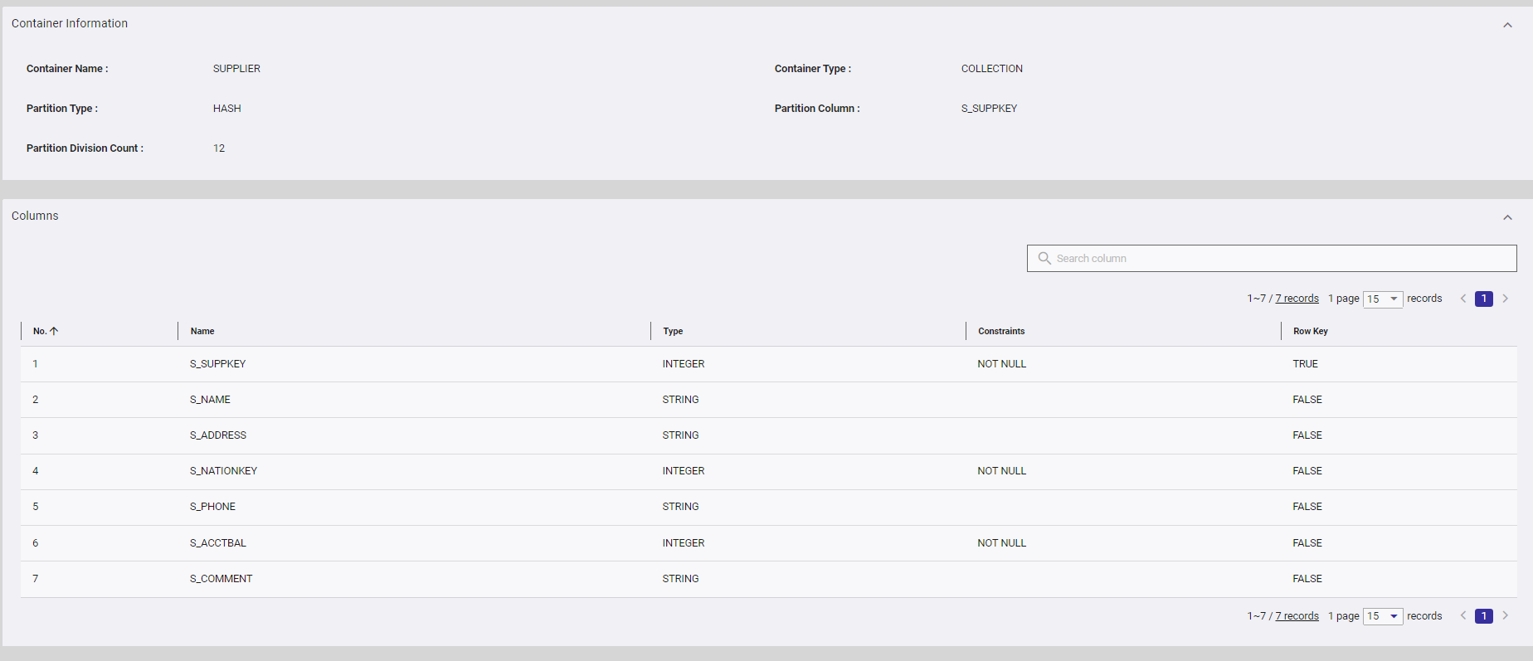Select page 1 in top pagination
The width and height of the screenshot is (1533, 661).
coord(1484,299)
